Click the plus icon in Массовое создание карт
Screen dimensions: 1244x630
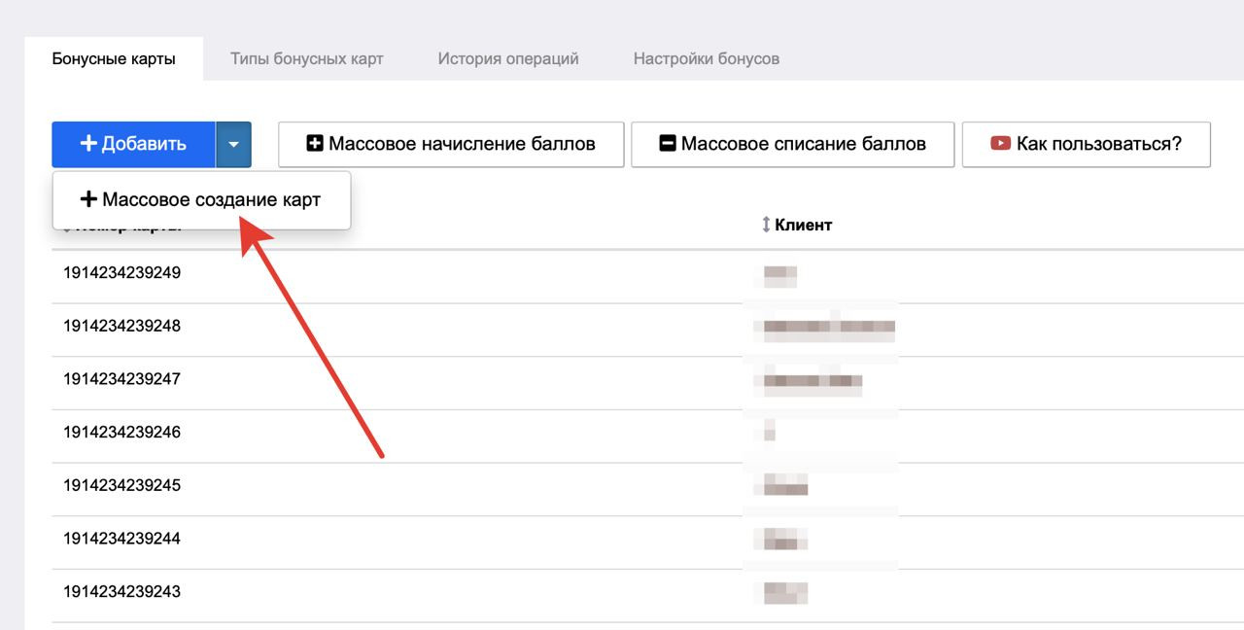click(88, 199)
